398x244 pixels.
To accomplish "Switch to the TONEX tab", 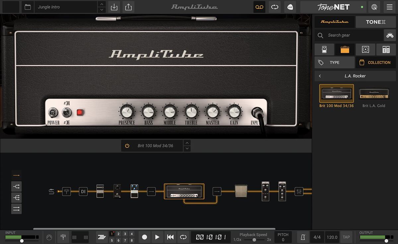I will point(375,22).
